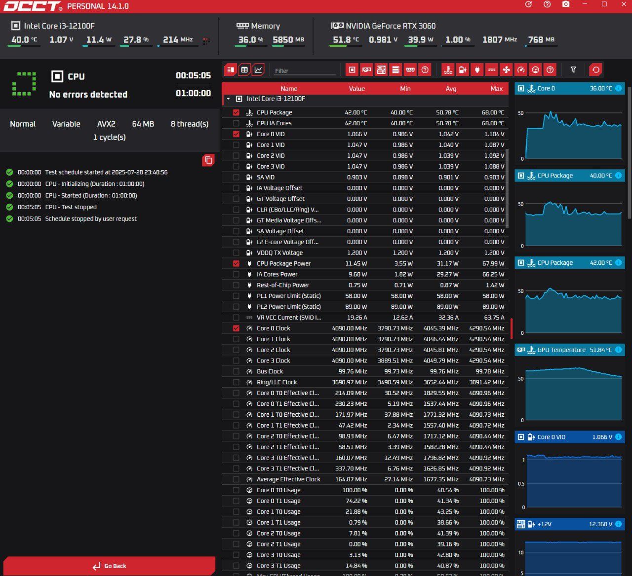Sort the table by the Avg column

pyautogui.click(x=451, y=89)
